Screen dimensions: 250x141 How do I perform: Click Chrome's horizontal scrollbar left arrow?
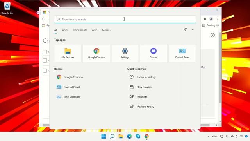point(41,125)
